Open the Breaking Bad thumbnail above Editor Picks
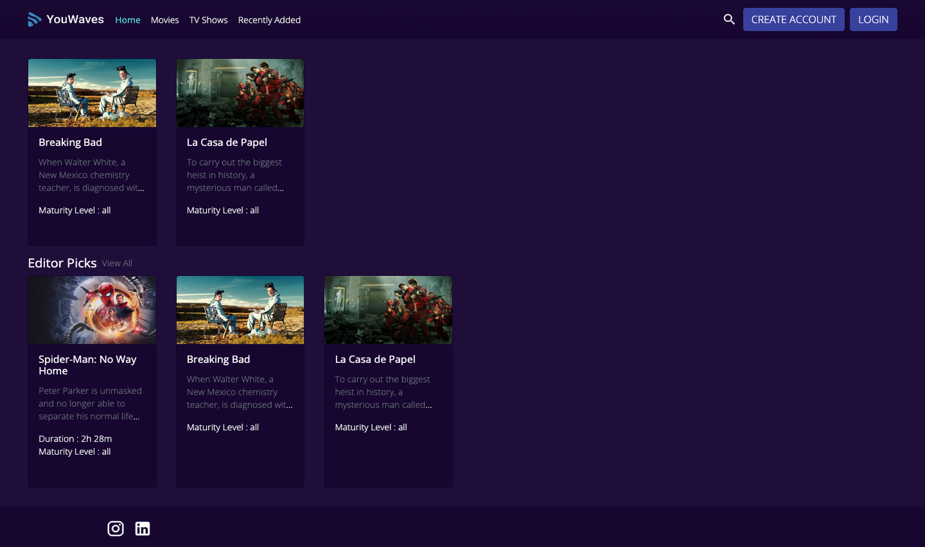 click(x=92, y=93)
